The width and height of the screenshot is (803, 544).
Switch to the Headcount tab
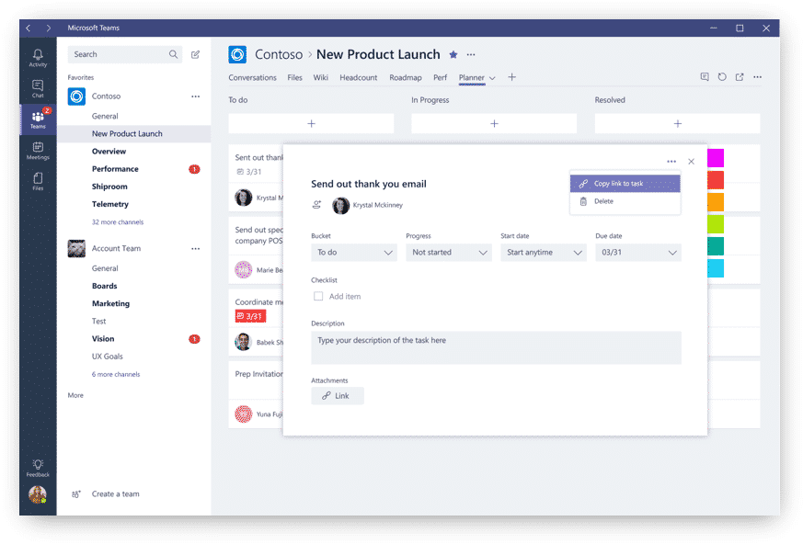pos(359,77)
